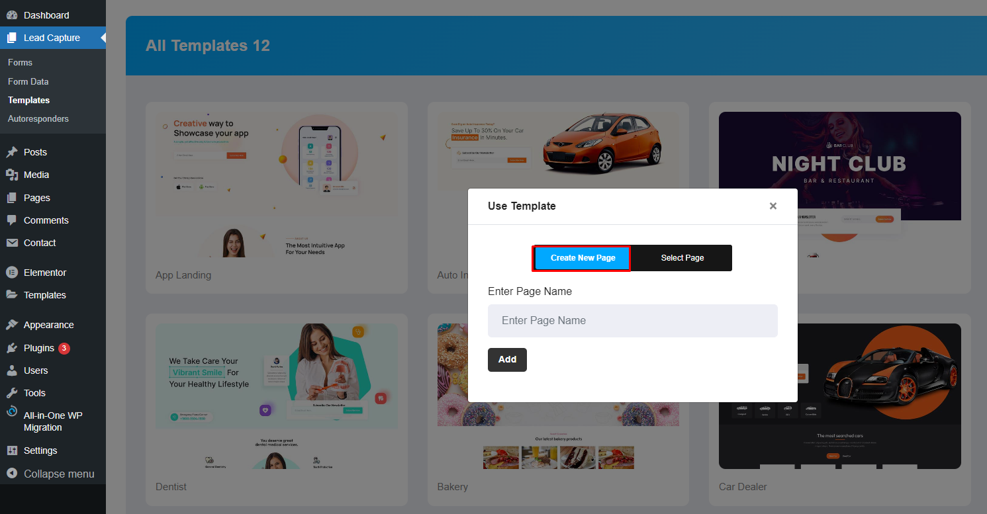987x514 pixels.
Task: Click the App Landing template label
Action: [x=183, y=275]
